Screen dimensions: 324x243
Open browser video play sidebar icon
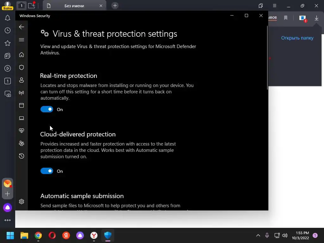coord(8,68)
